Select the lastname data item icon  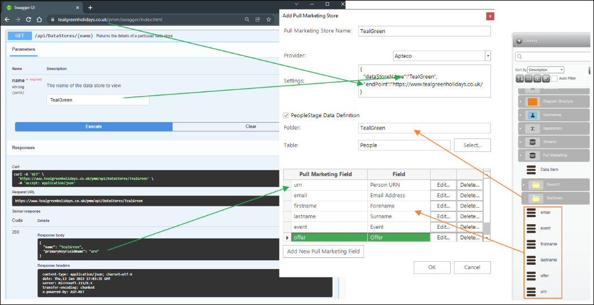pos(531,260)
